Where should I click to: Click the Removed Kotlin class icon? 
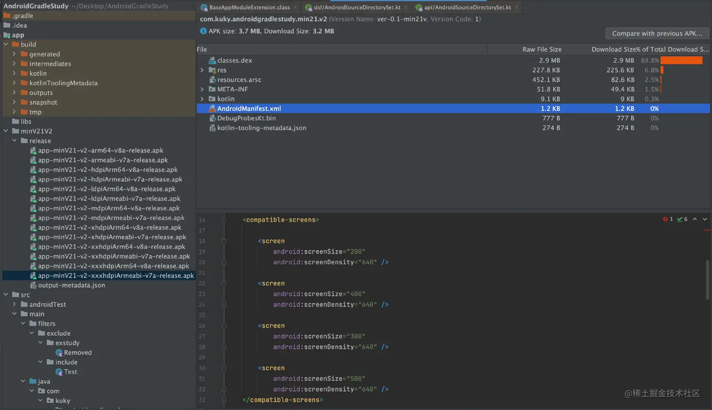(59, 353)
